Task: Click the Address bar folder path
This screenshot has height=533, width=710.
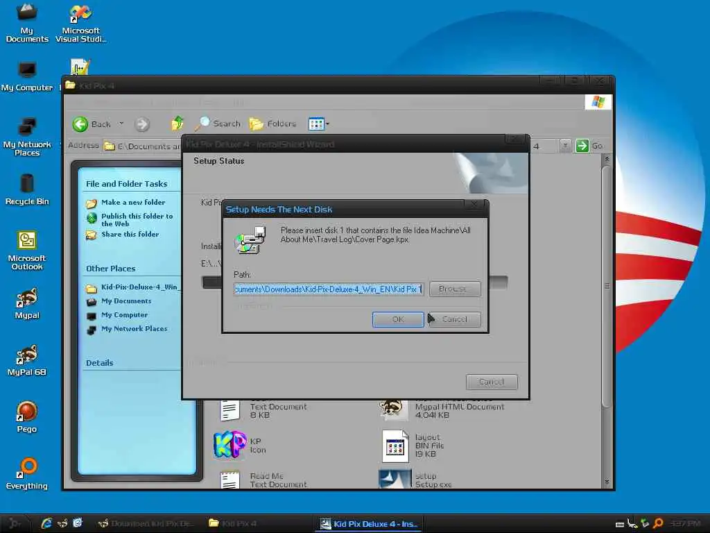Action: (148, 146)
